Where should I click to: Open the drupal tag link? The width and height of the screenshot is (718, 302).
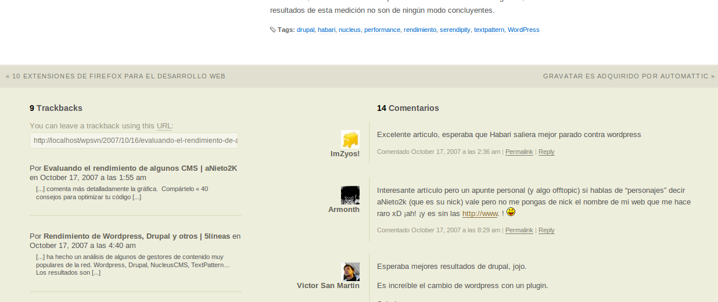click(x=306, y=30)
